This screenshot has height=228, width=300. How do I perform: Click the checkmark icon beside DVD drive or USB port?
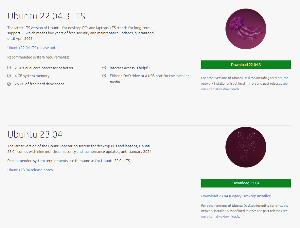coord(104,75)
